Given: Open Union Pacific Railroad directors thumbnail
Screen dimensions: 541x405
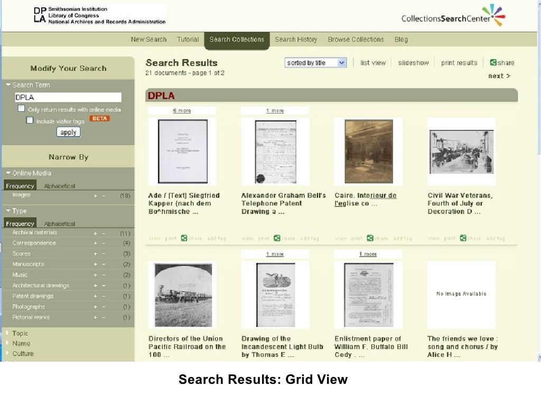Looking at the screenshot, I should [x=183, y=295].
